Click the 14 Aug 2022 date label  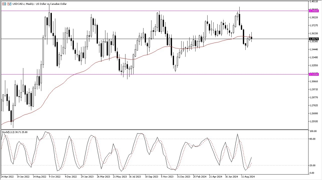(39, 176)
